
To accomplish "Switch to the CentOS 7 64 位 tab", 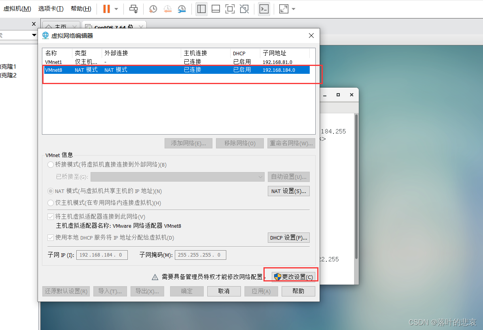I will [x=114, y=27].
